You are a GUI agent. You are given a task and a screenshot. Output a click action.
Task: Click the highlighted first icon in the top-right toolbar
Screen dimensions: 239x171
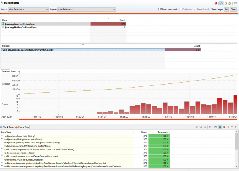[221, 3]
